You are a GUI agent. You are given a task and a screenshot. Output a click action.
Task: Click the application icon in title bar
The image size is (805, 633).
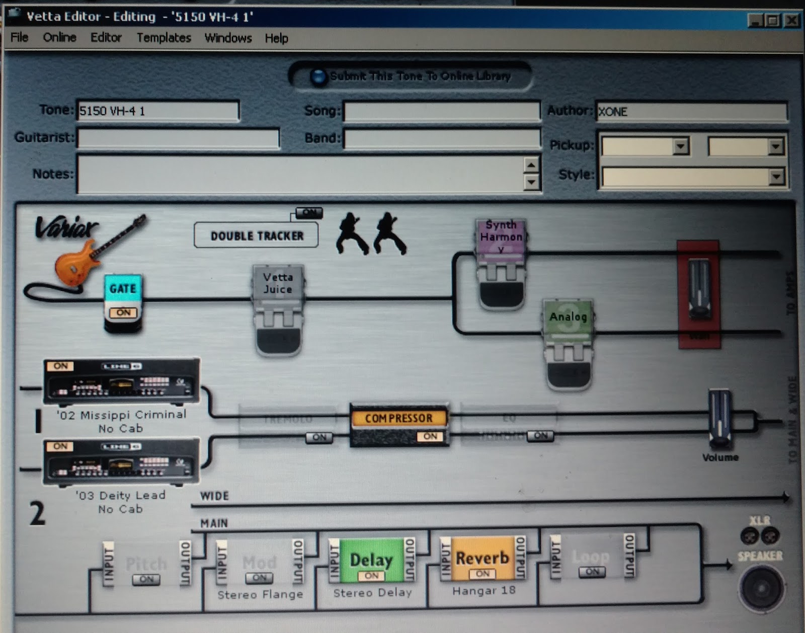click(14, 14)
